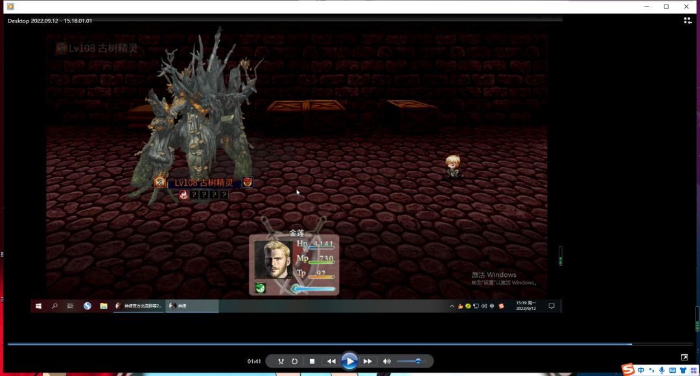Close the media player window

pyautogui.click(x=686, y=6)
